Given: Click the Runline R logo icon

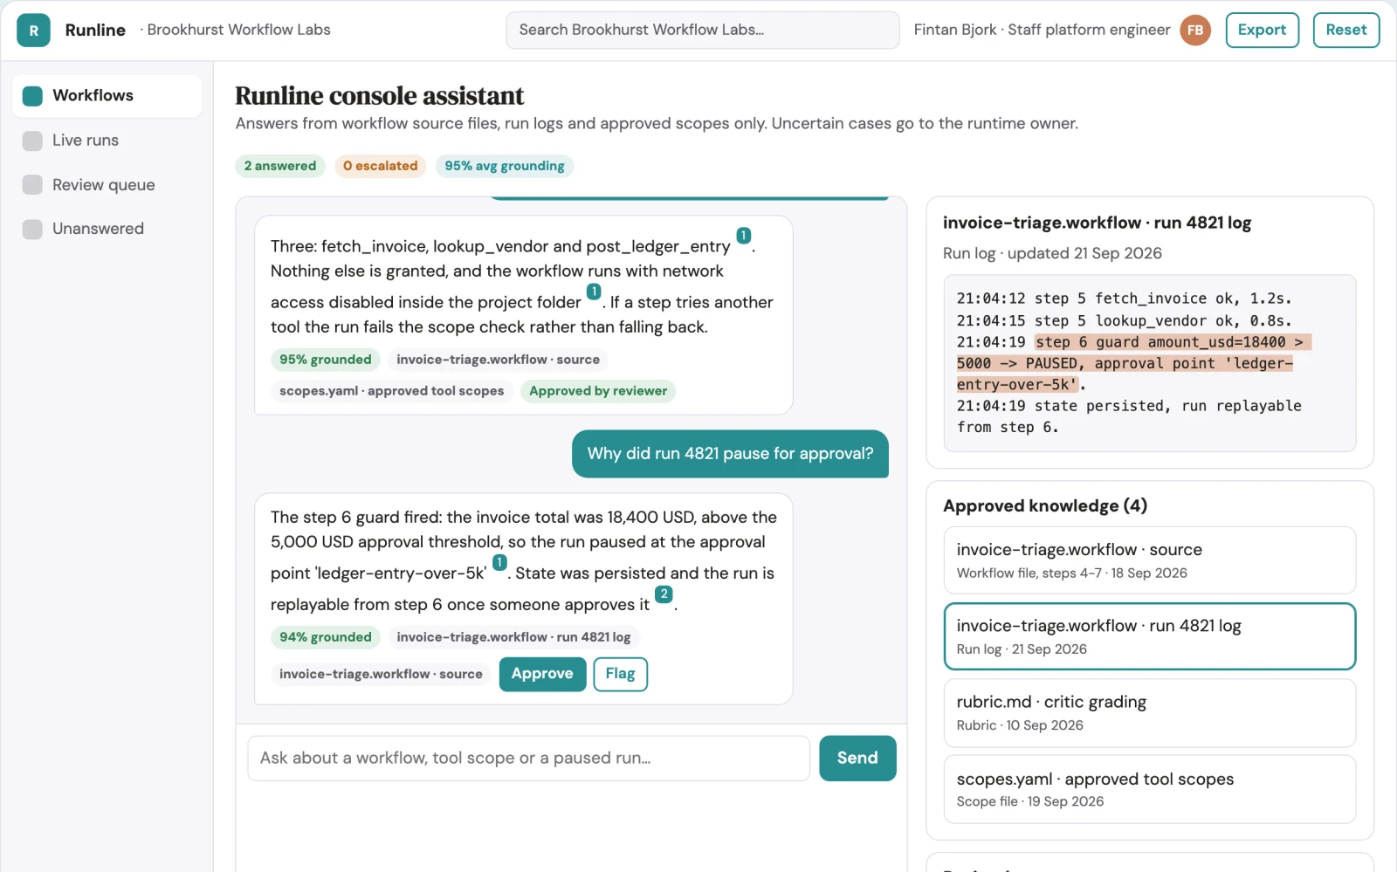Looking at the screenshot, I should [33, 30].
